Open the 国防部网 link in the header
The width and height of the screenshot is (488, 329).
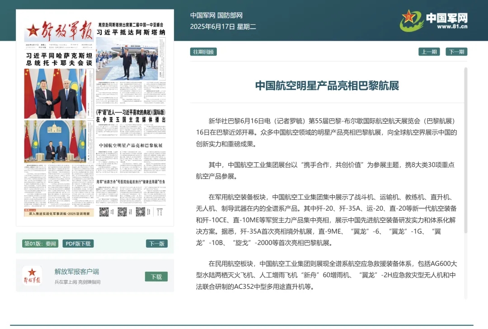click(x=230, y=16)
